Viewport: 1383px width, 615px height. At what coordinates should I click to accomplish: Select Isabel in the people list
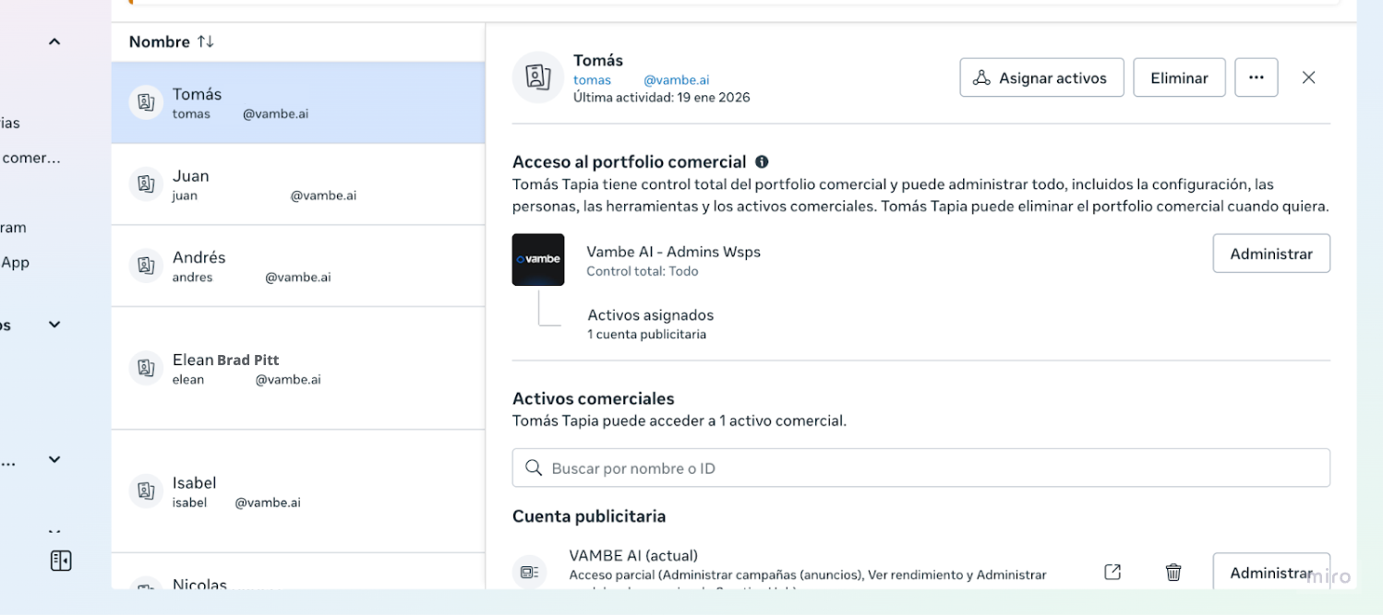pos(297,491)
